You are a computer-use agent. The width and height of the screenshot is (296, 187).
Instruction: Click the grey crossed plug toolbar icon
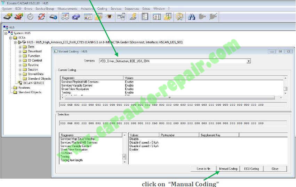pos(213,17)
